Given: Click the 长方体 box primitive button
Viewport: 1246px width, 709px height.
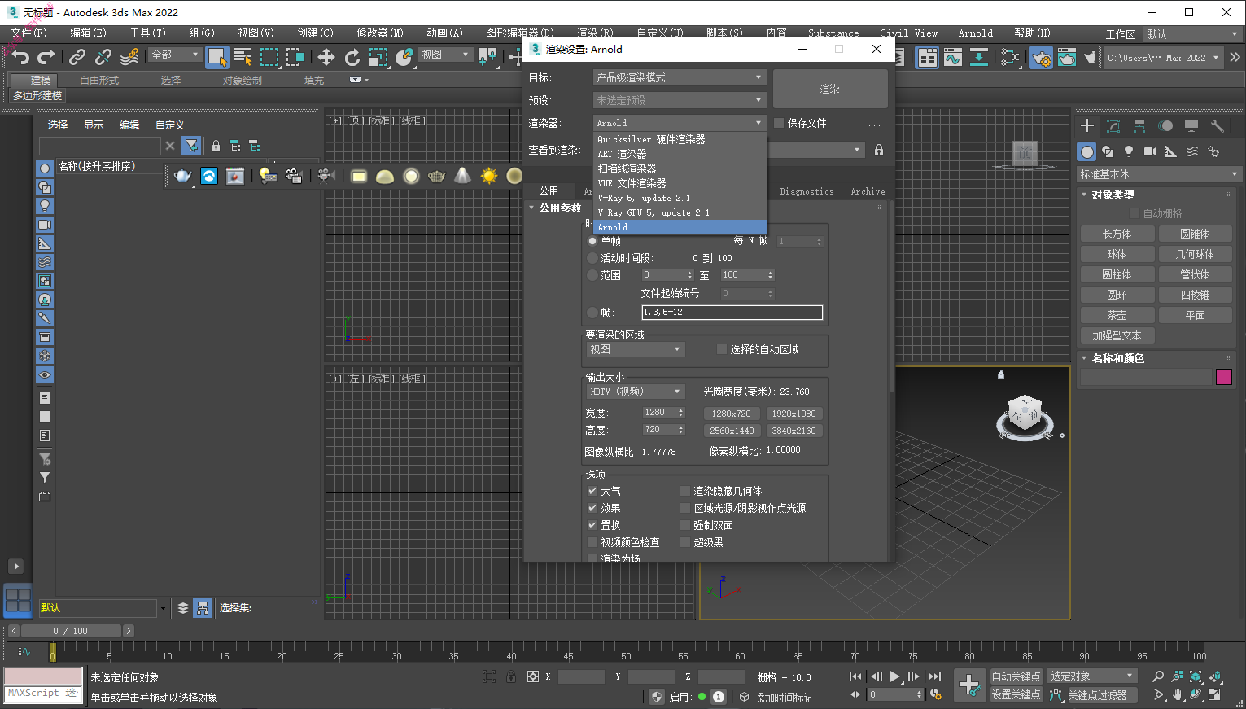Looking at the screenshot, I should (1117, 234).
